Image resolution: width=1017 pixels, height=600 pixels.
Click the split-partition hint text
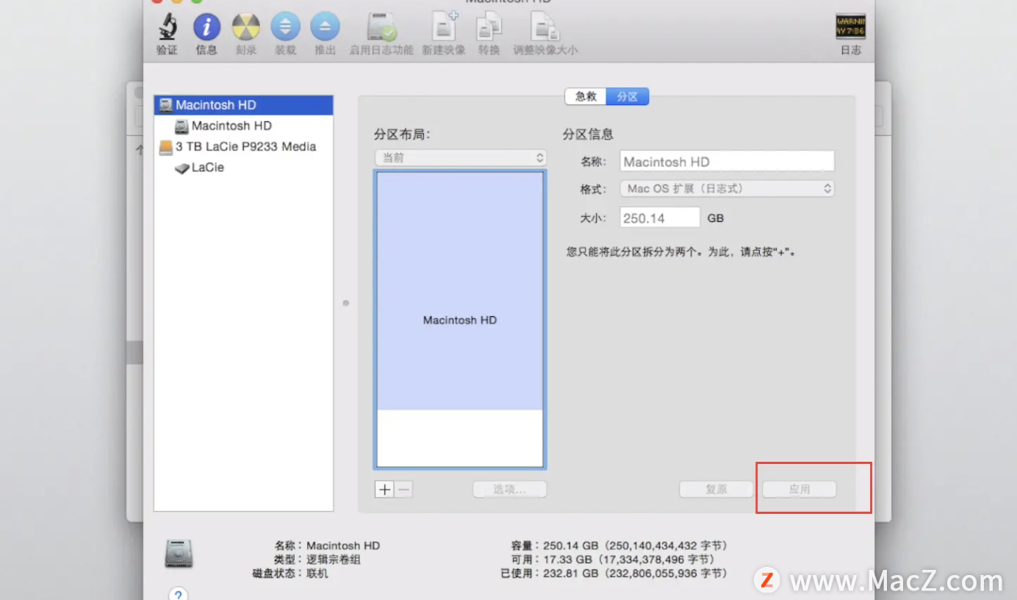(x=682, y=251)
